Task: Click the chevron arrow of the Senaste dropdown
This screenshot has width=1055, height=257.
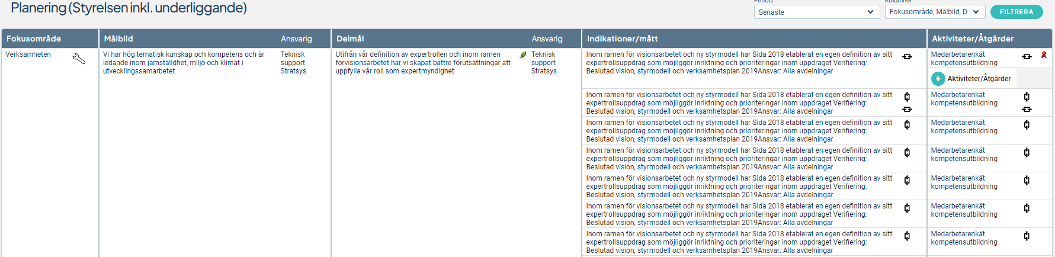Action: coord(870,12)
